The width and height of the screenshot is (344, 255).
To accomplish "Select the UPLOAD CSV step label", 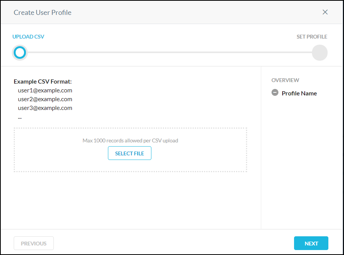I will [28, 37].
